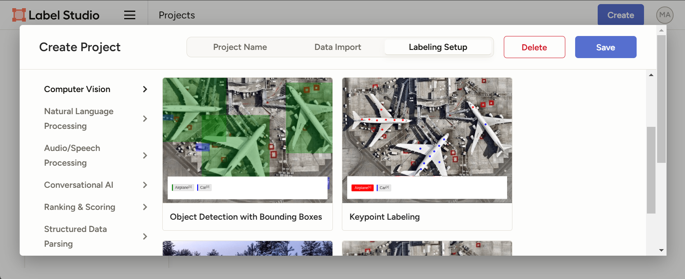Viewport: 685px width, 279px height.
Task: Expand the Structured Data Parsing chevron
Action: click(145, 236)
